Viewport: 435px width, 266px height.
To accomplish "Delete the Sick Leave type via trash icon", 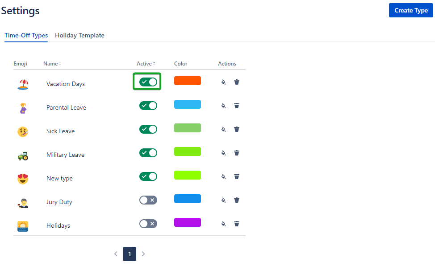I will 237,129.
